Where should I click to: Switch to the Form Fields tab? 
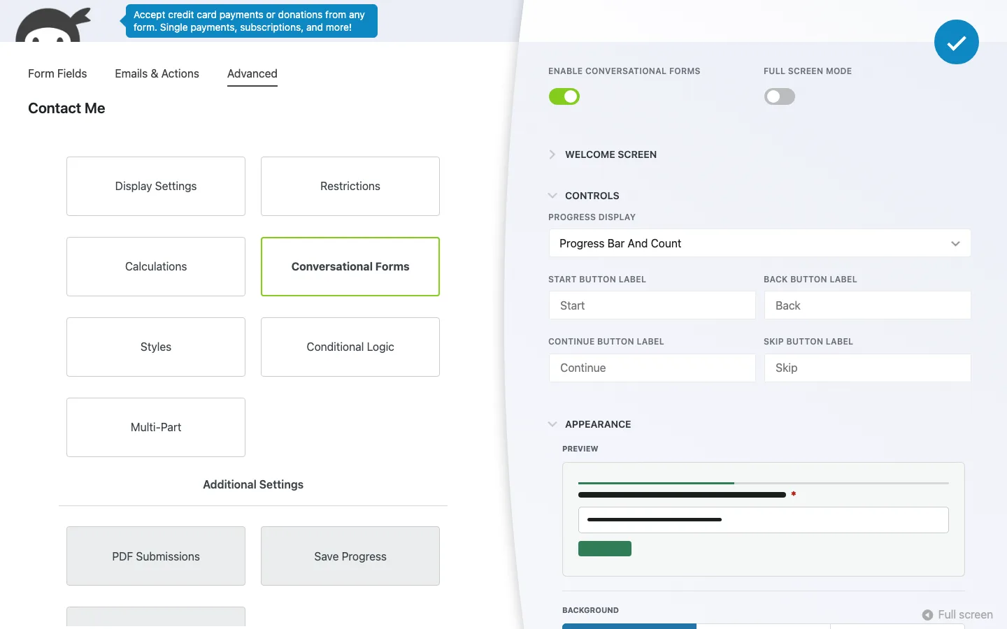click(57, 73)
